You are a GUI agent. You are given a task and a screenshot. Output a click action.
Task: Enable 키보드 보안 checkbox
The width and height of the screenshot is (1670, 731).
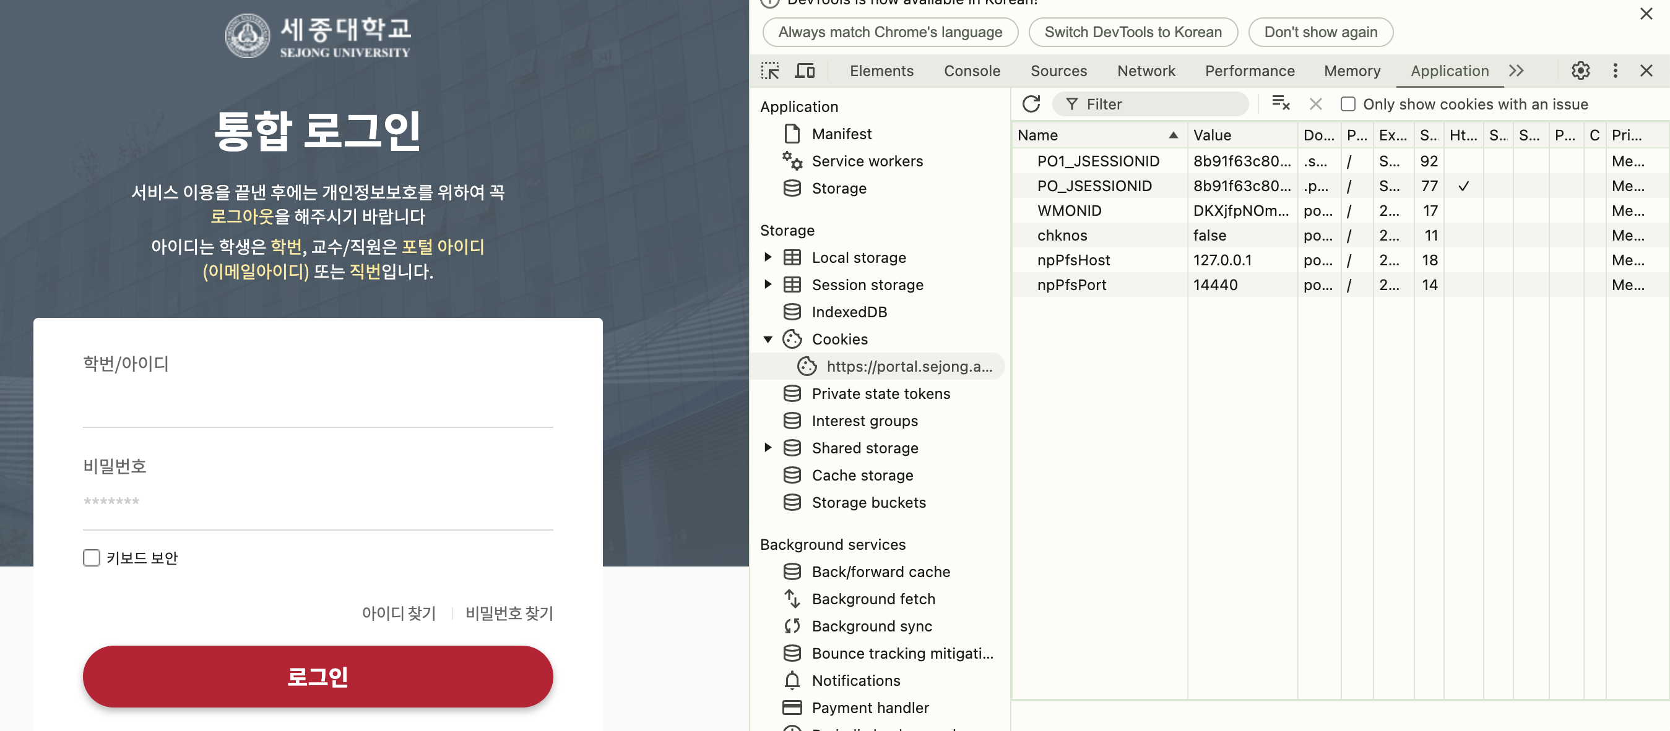[92, 558]
